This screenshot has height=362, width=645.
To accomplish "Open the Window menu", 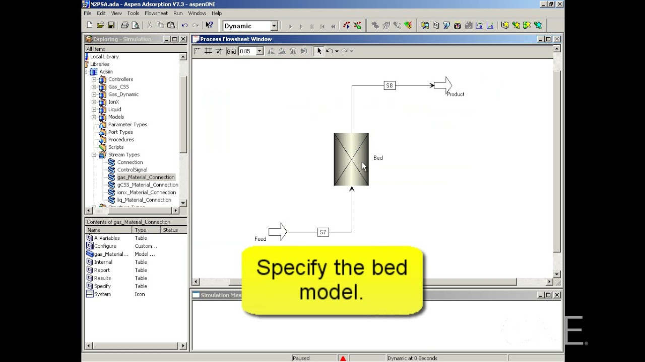I will click(197, 13).
